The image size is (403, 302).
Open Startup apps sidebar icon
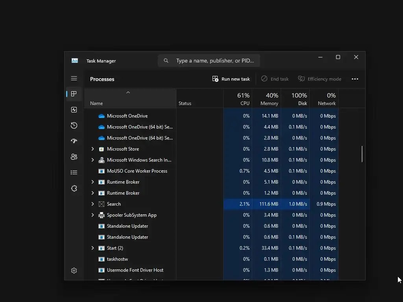(74, 141)
